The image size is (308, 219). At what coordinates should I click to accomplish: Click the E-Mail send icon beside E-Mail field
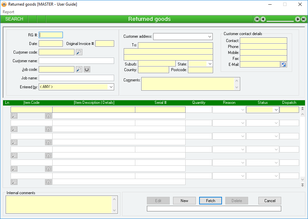pos(284,65)
